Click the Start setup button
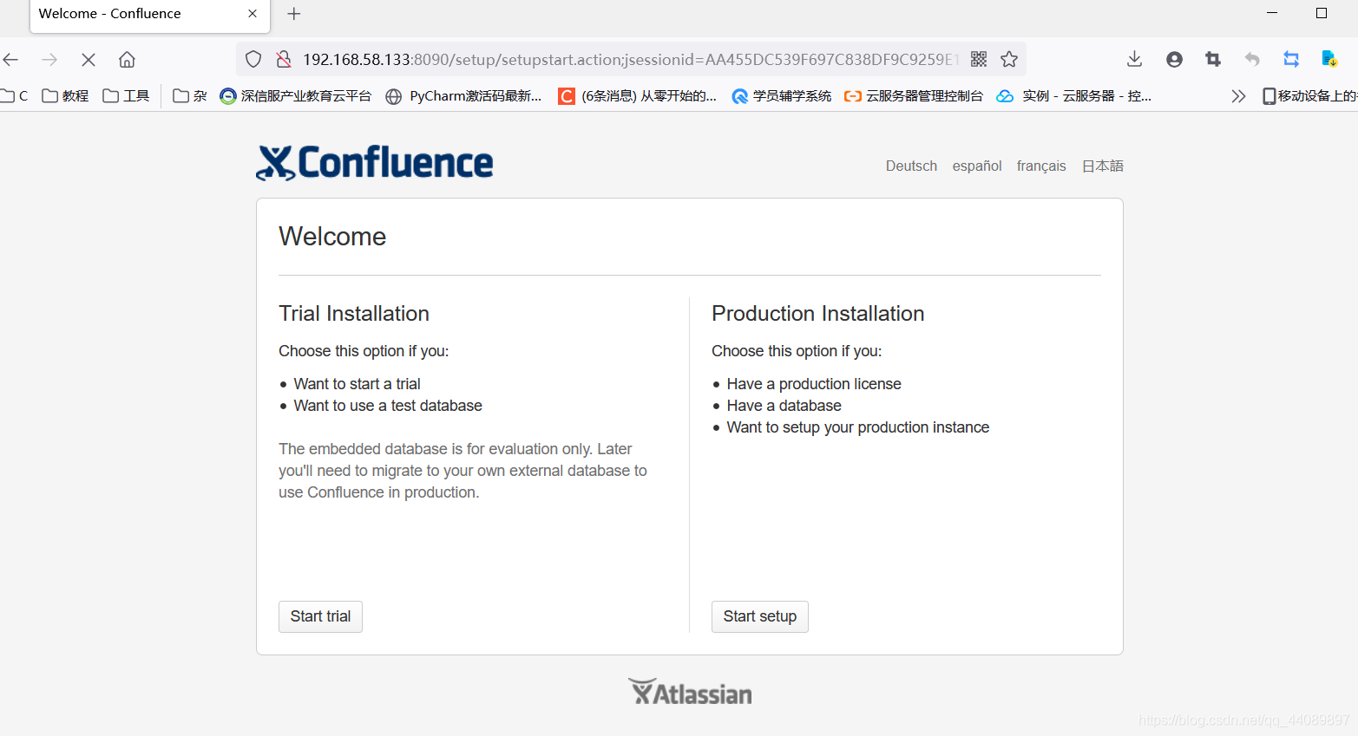Viewport: 1358px width, 736px height. 759,616
